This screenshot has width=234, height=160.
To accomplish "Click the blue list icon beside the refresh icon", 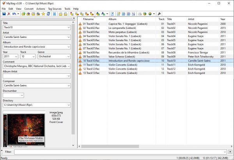I will (55, 14).
